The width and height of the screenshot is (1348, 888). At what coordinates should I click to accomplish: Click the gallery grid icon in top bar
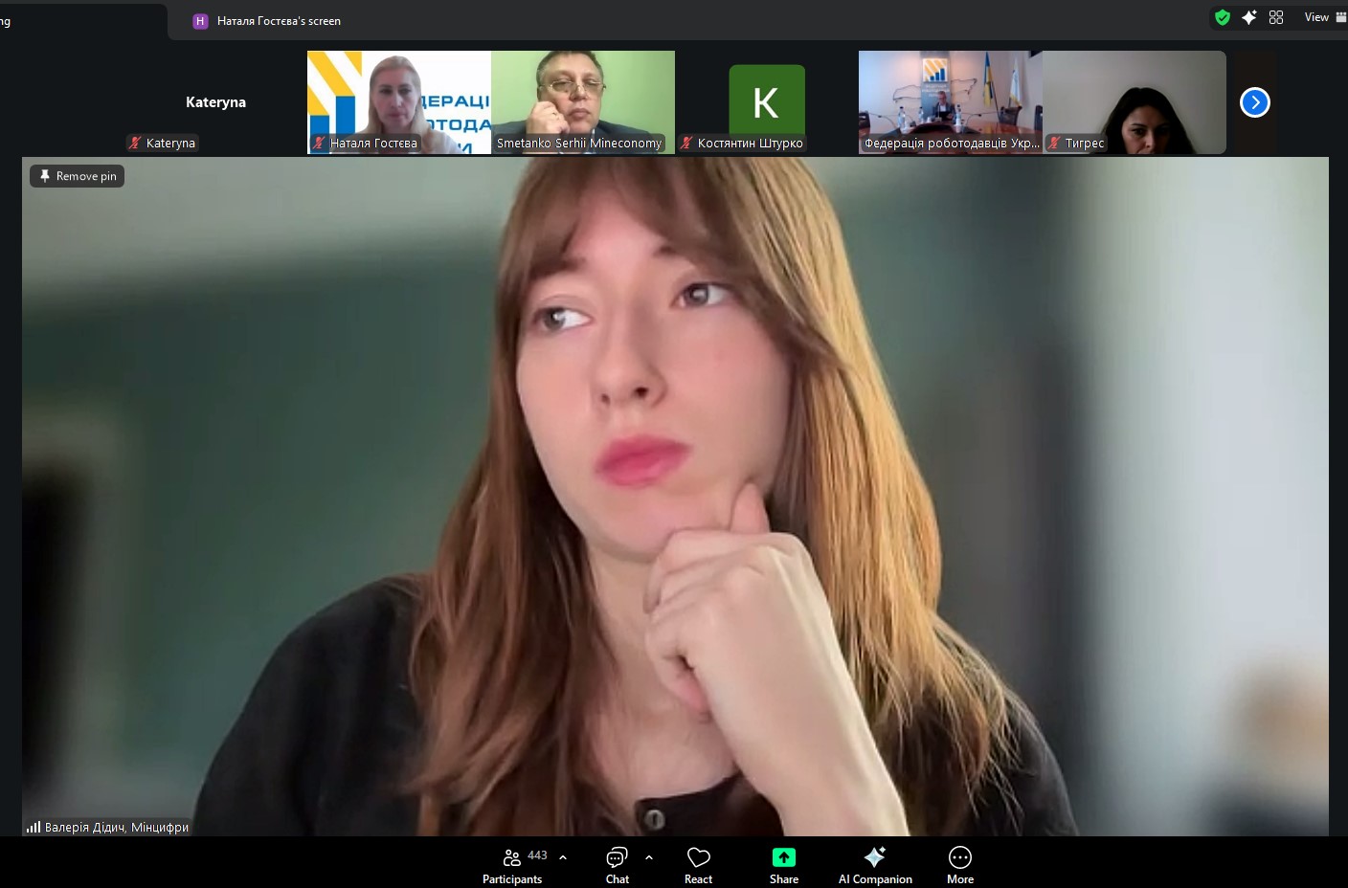pos(1276,17)
